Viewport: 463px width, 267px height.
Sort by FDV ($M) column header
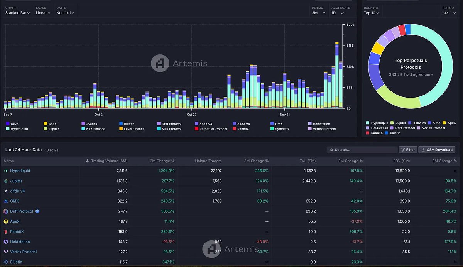coord(401,161)
